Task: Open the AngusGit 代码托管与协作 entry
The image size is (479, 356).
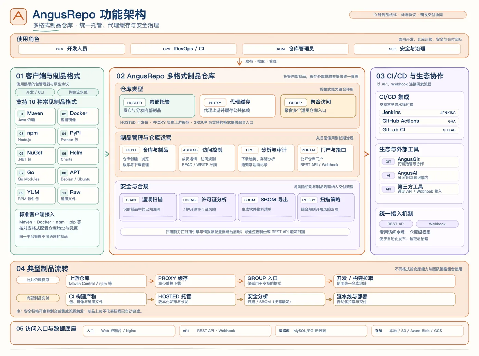Action: click(419, 161)
